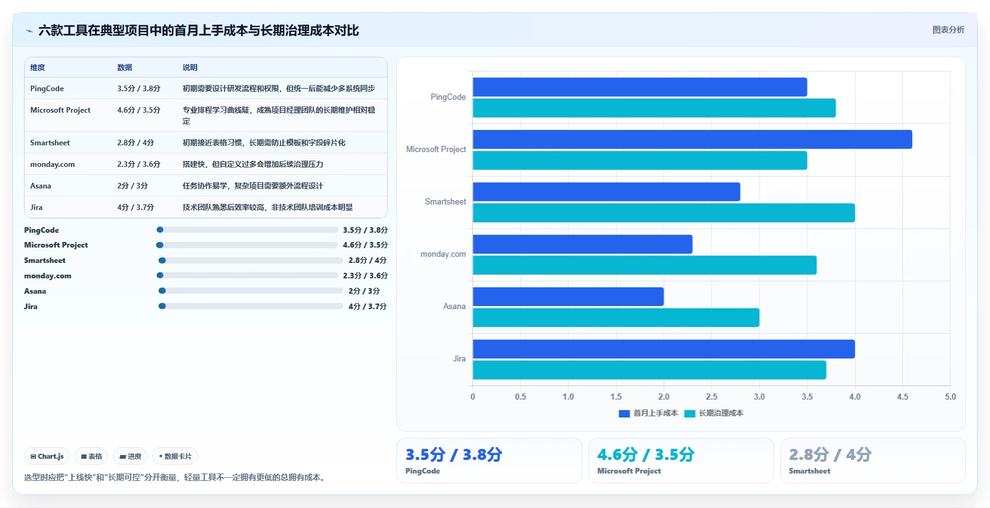Click the page title 六款工具在典型项目中的首月上手成本
Image resolution: width=990 pixels, height=508 pixels.
pos(198,30)
